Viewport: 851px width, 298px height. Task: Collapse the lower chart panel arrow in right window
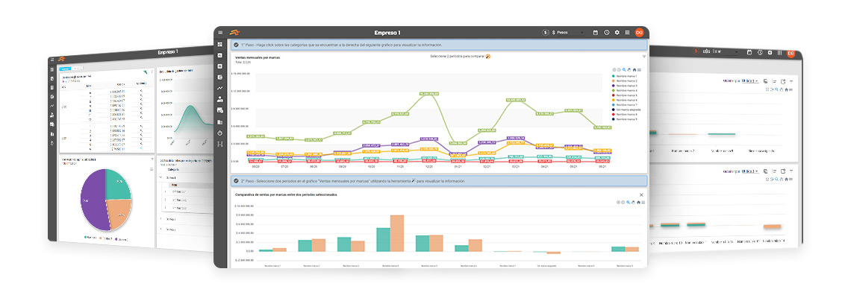791,171
